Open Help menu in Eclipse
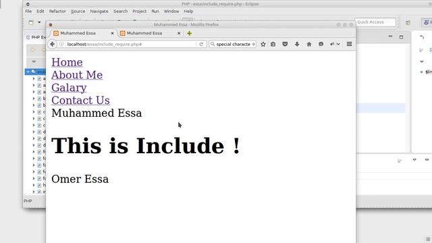This screenshot has height=243, width=432. [188, 11]
